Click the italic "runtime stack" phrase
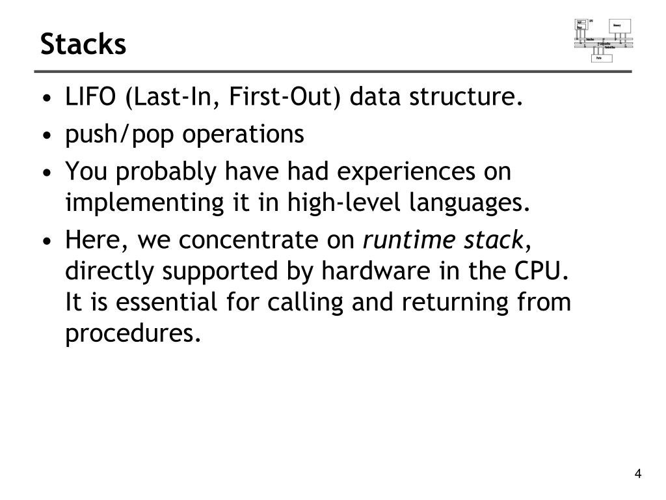The image size is (666, 500). pos(444,240)
